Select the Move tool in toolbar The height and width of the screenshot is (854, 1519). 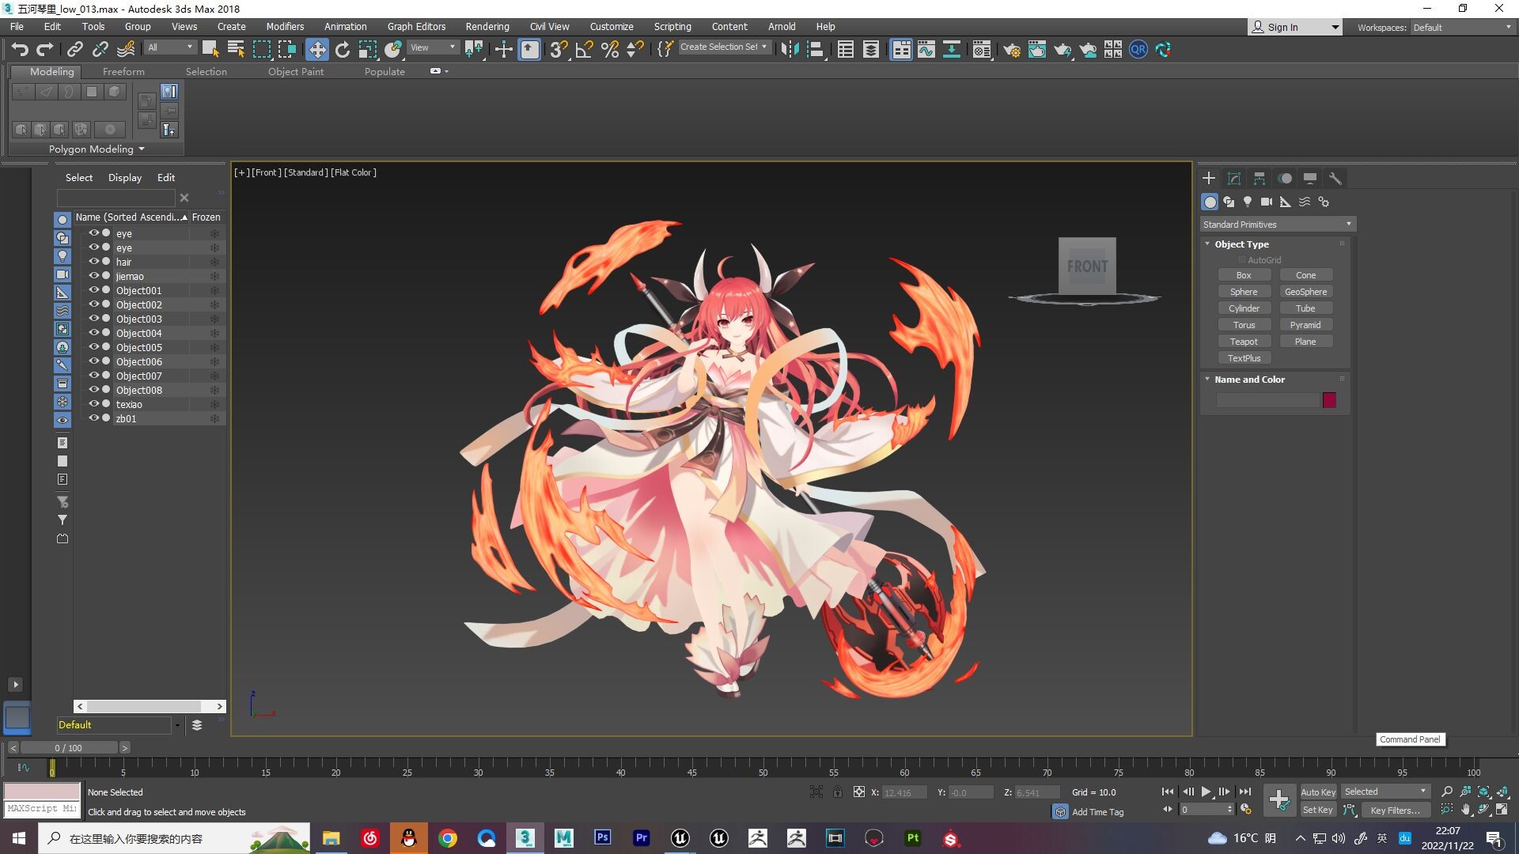[x=316, y=50]
